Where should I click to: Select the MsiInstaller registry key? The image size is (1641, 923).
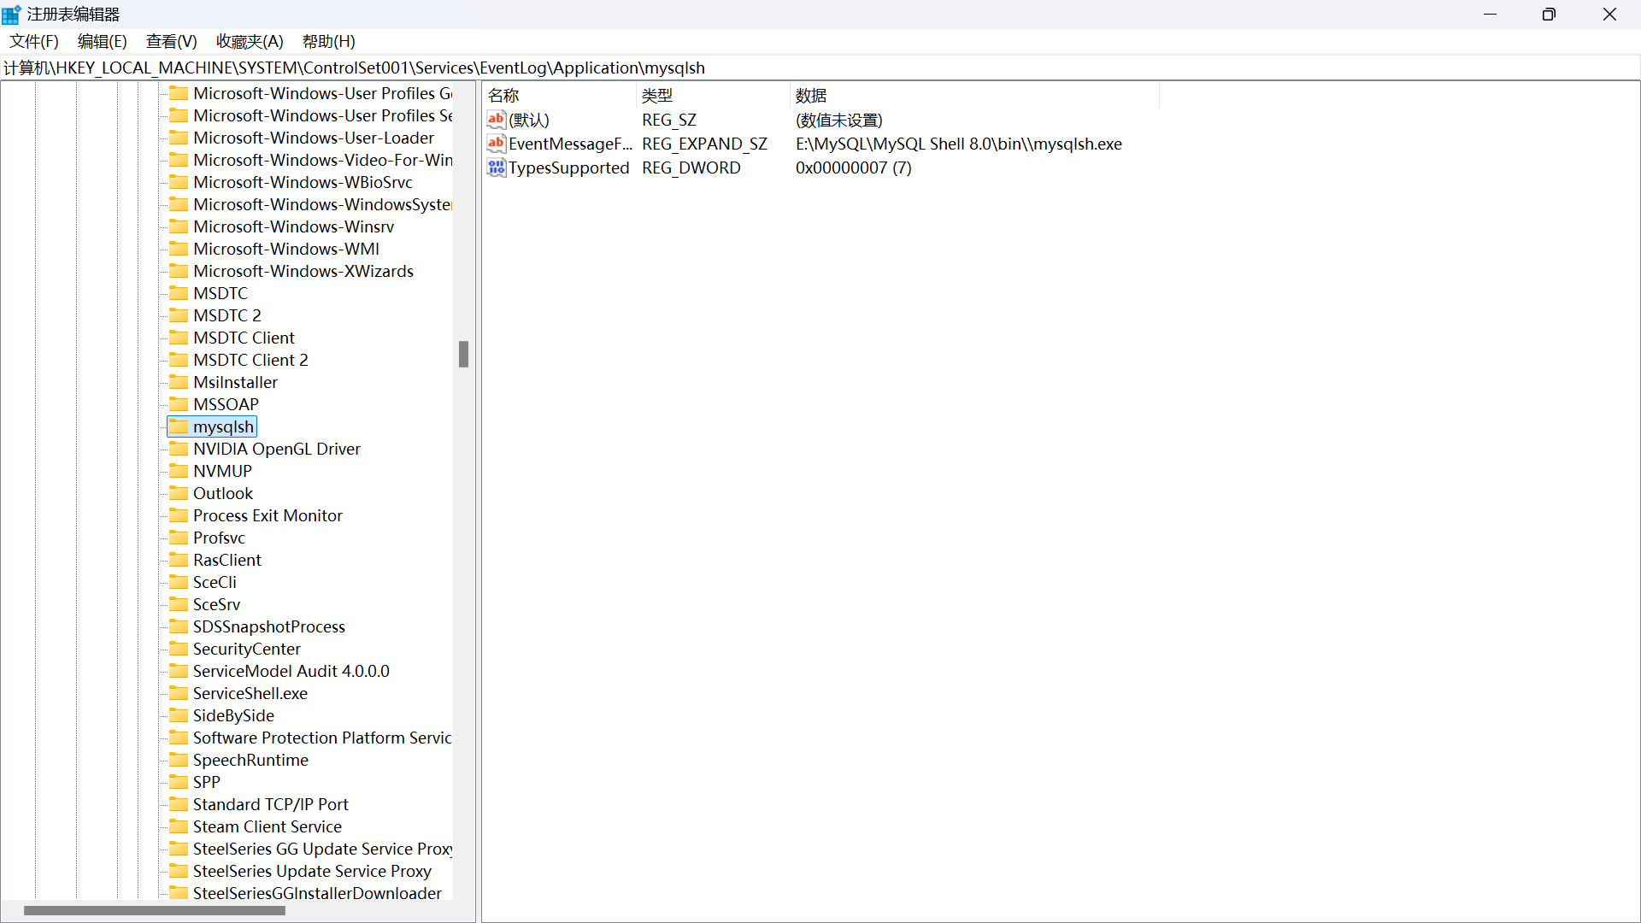pyautogui.click(x=235, y=382)
